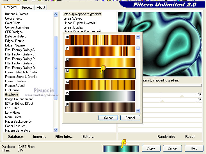The width and height of the screenshot is (206, 154).
Task: Select Convolution Filters category
Action: pyautogui.click(x=17, y=27)
